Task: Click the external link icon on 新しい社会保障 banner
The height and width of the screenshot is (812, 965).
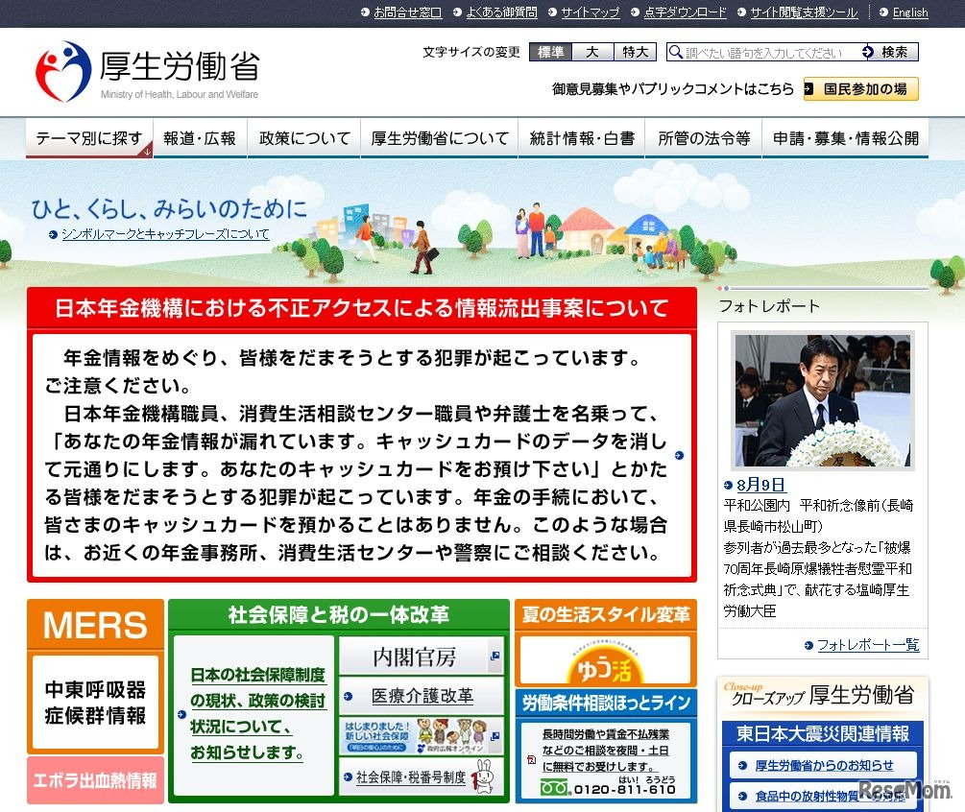Action: tap(495, 736)
